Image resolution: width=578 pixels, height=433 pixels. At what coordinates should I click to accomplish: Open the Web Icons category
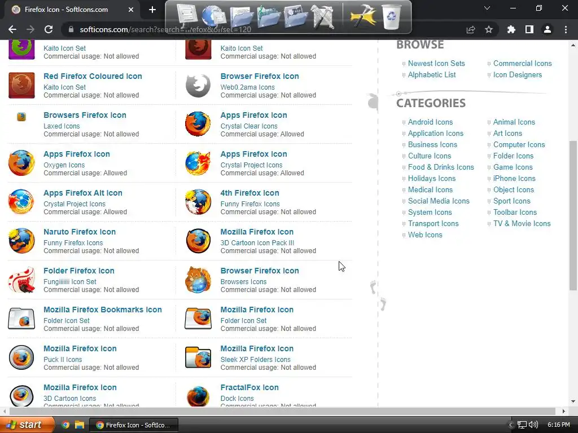pyautogui.click(x=425, y=235)
